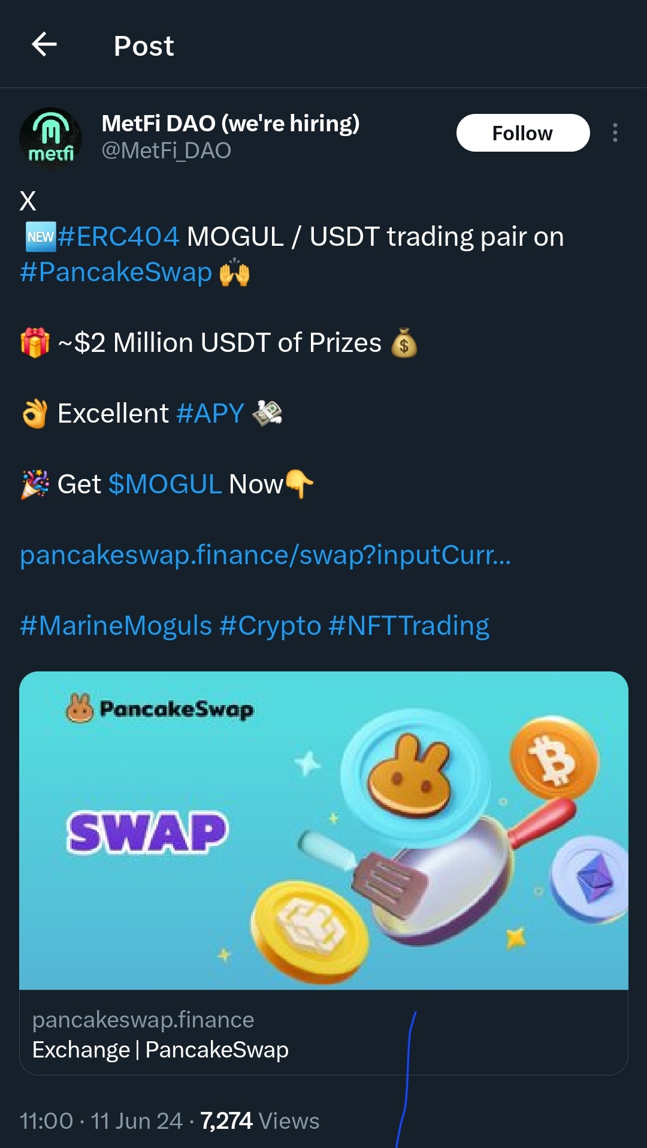The image size is (647, 1148).
Task: Tap the @MetFi_DAO handle
Action: (x=167, y=150)
